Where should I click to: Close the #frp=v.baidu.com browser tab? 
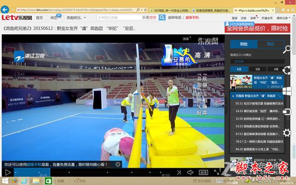pyautogui.click(x=273, y=10)
